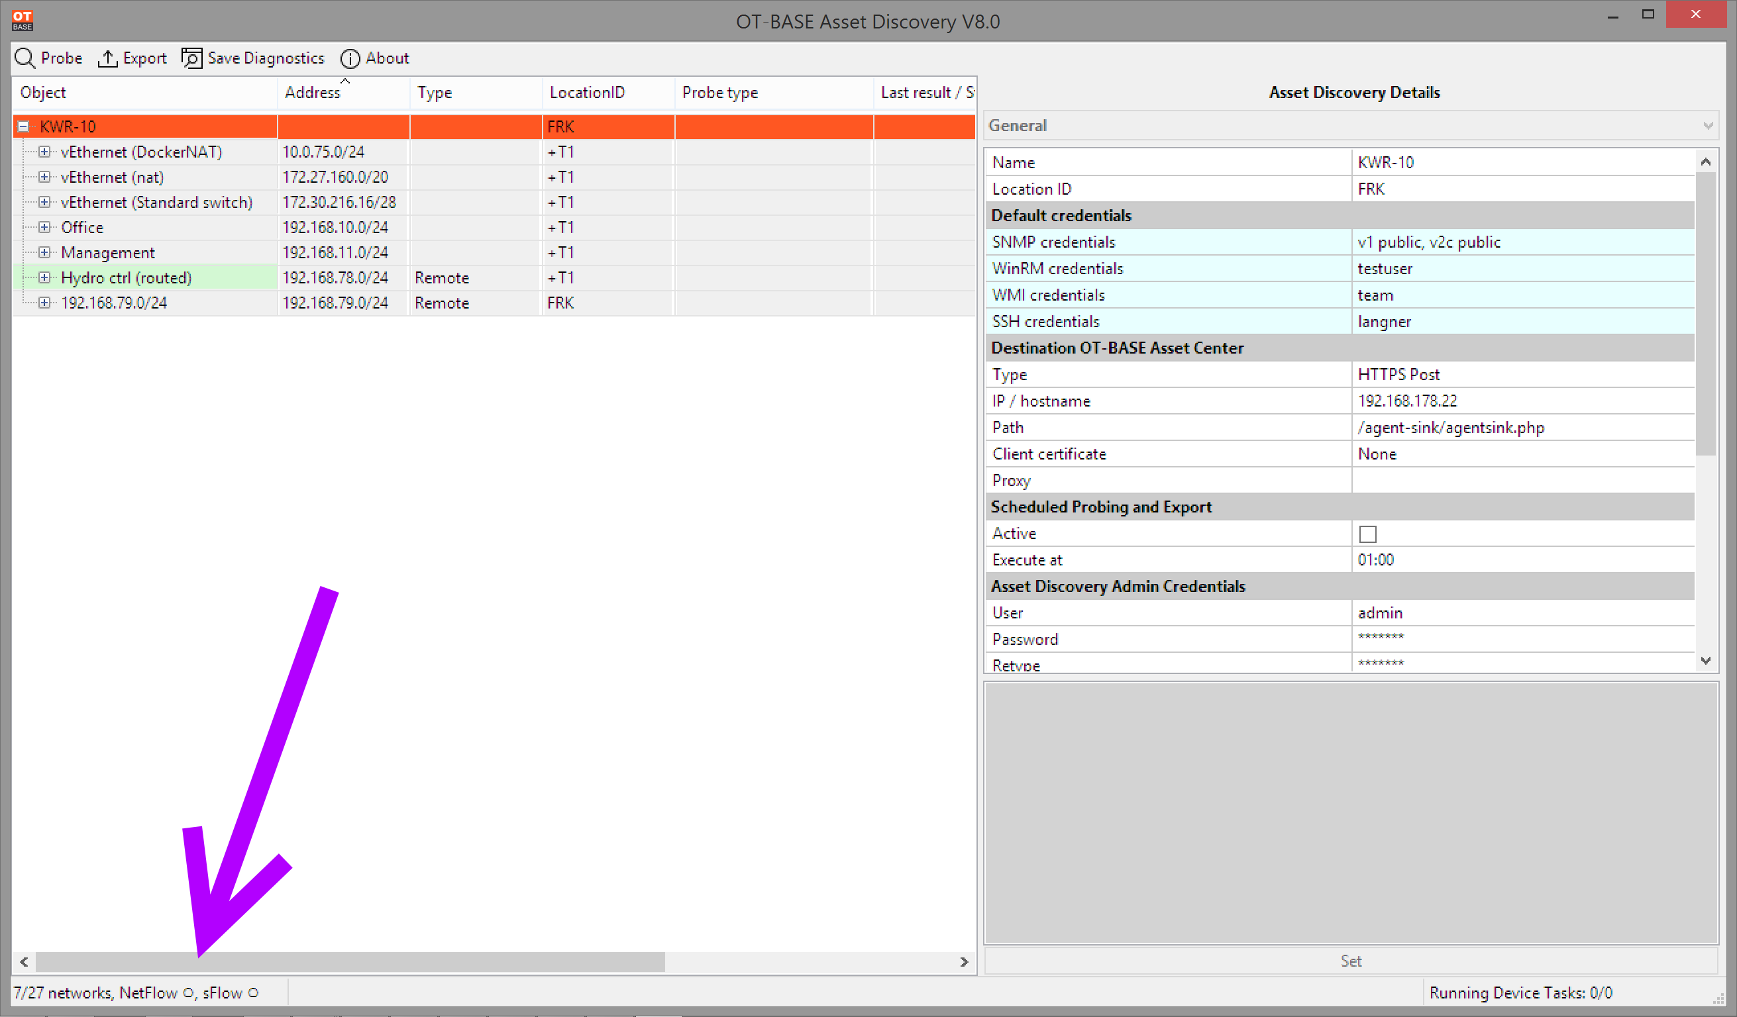The width and height of the screenshot is (1737, 1017).
Task: Sort by the Type column header
Action: click(x=476, y=92)
